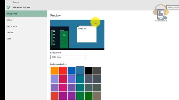Viewport: 179px width, 100px height.
Task: Go to Lock screen settings
Action: 26,26
